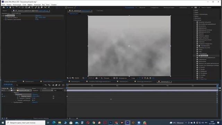Expand the Преобразовать group in the timeline
The image size is (222, 125).
point(12,102)
